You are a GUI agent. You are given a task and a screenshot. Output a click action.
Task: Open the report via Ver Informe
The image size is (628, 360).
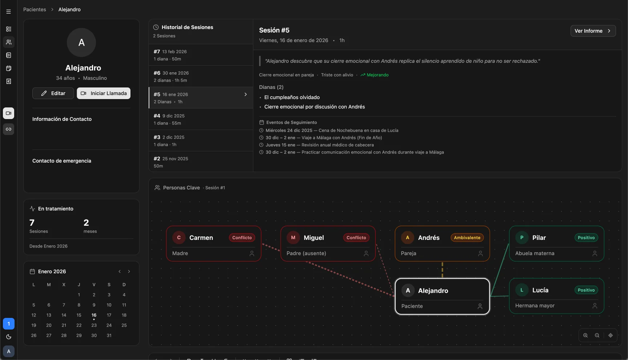pos(593,31)
